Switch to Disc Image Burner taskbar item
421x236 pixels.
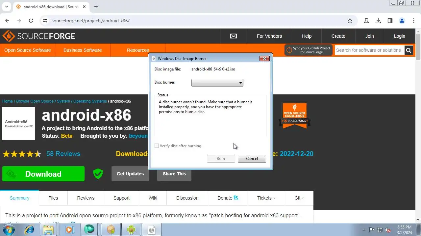point(151,230)
